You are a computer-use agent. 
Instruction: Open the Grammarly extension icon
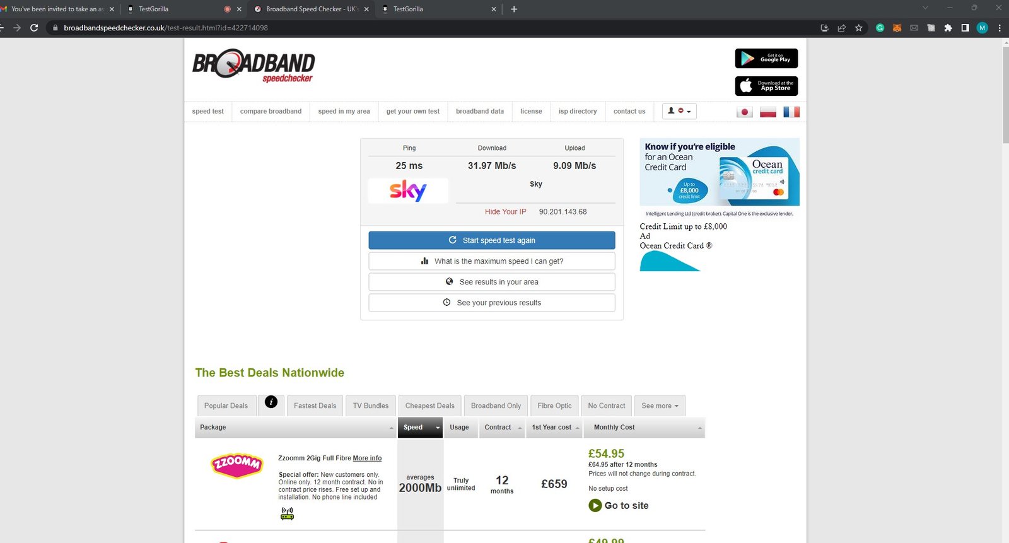[880, 28]
